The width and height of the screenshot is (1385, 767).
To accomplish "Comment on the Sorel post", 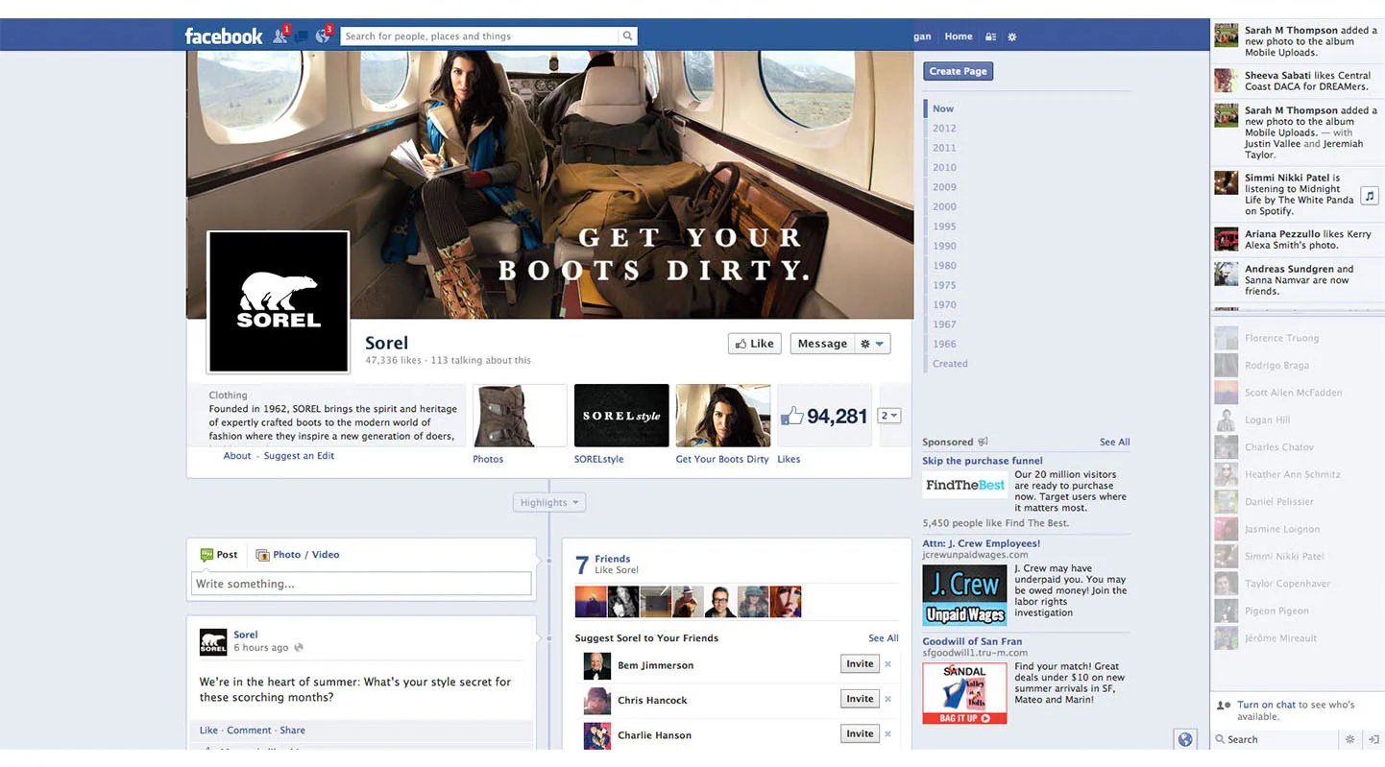I will (x=249, y=731).
